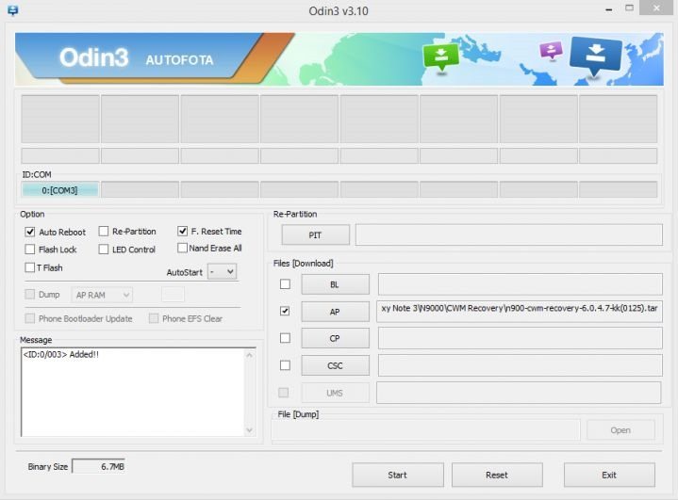
Task: Click the AP file button
Action: [335, 312]
